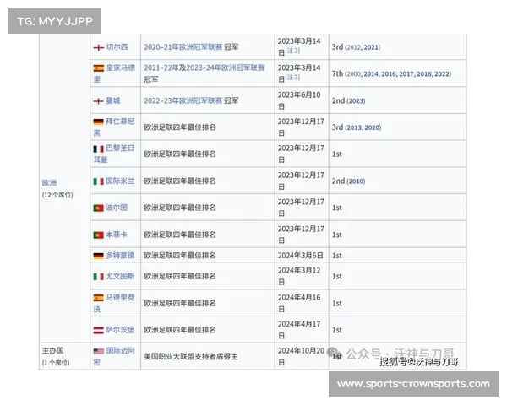
Task: Select the date 2024年3月12日
Action: tap(299, 276)
